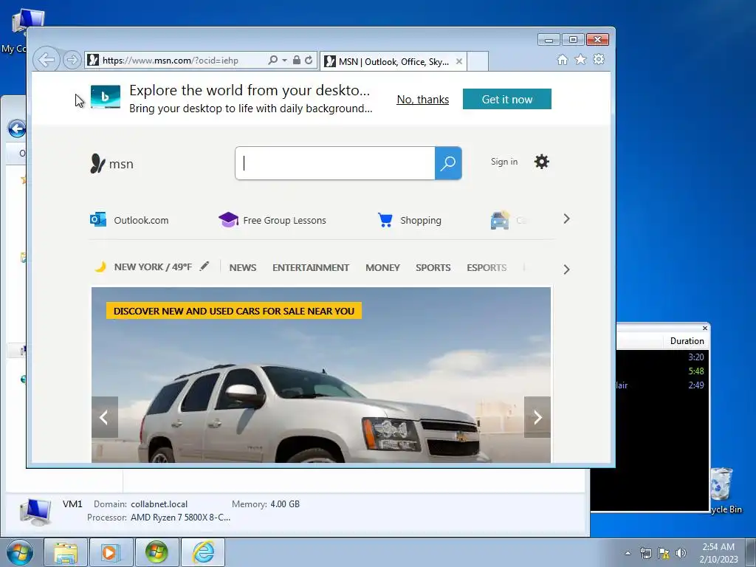Submit search with blue magnifier button
Image resolution: width=756 pixels, height=567 pixels.
click(448, 163)
